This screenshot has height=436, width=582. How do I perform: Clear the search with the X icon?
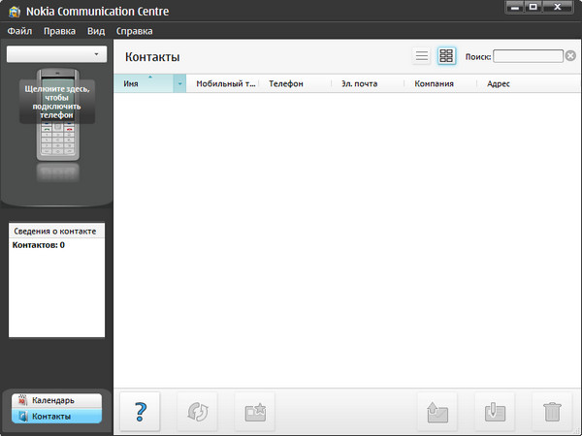click(x=570, y=56)
